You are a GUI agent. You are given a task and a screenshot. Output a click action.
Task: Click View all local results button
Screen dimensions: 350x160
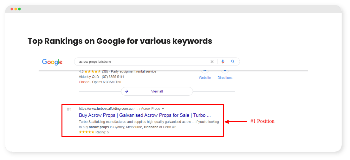click(x=157, y=91)
